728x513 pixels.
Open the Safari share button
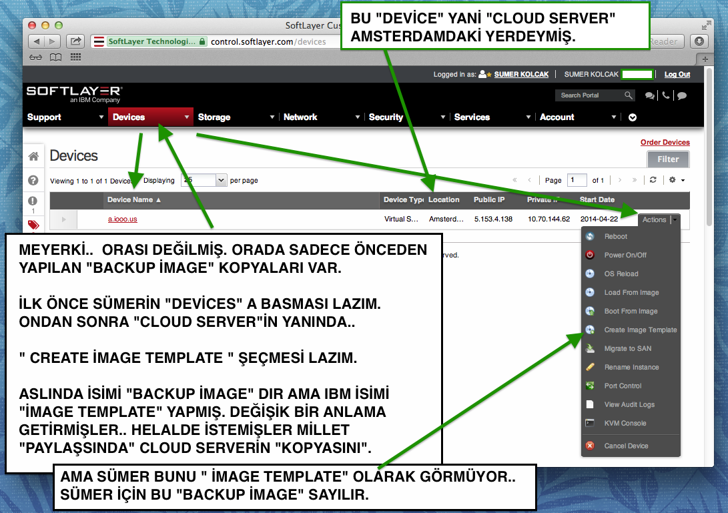pyautogui.click(x=75, y=41)
